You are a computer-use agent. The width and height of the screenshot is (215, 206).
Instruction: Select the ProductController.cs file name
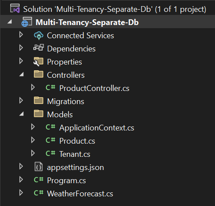tap(94, 88)
